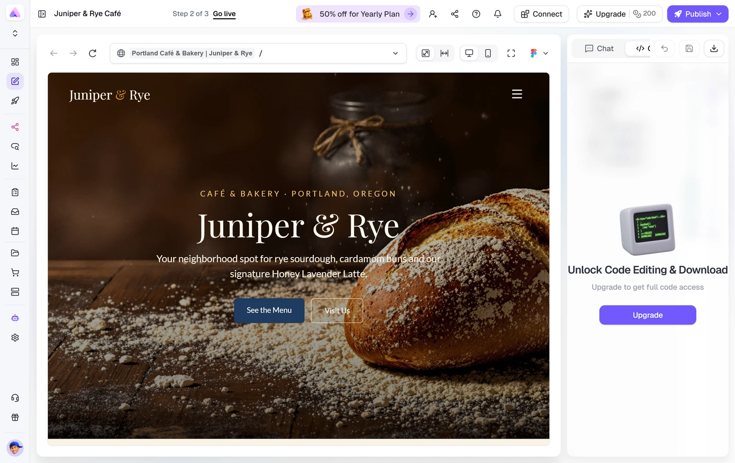Click the Visit Us button

coord(337,310)
